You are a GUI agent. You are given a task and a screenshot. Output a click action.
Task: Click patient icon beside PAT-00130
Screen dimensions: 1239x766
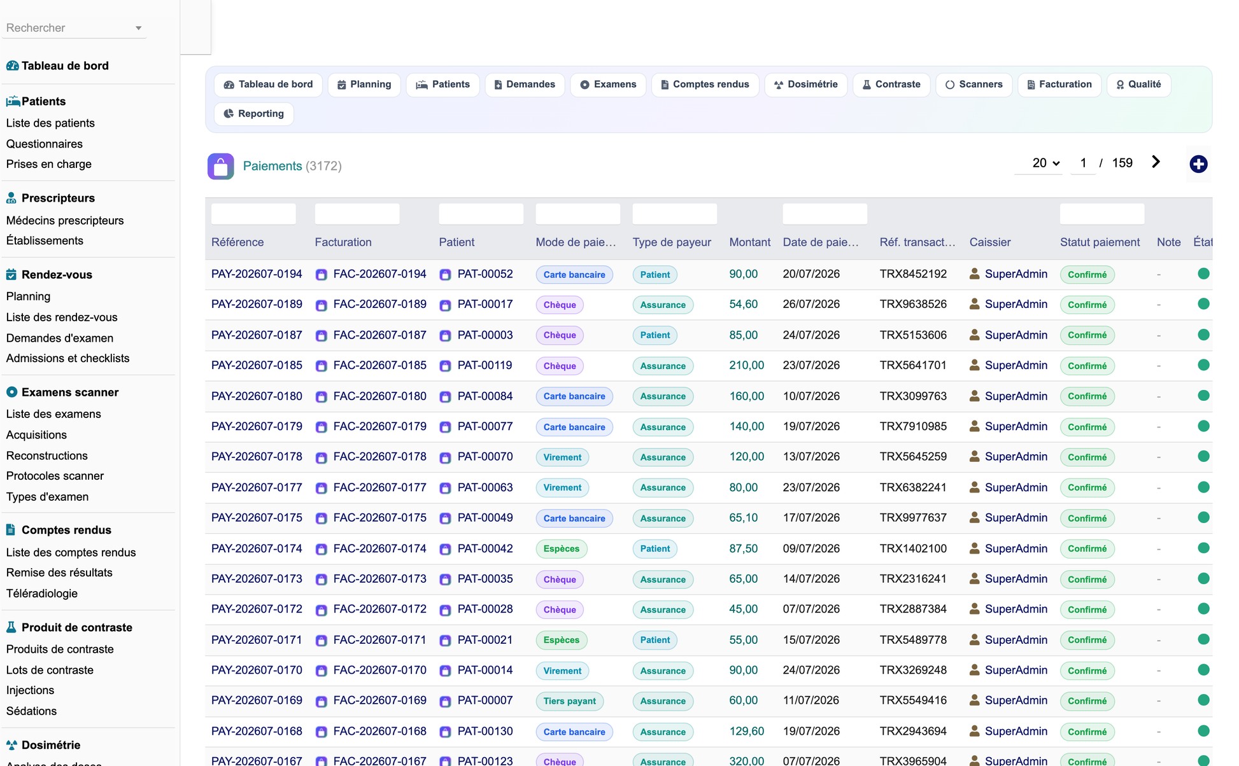tap(446, 732)
